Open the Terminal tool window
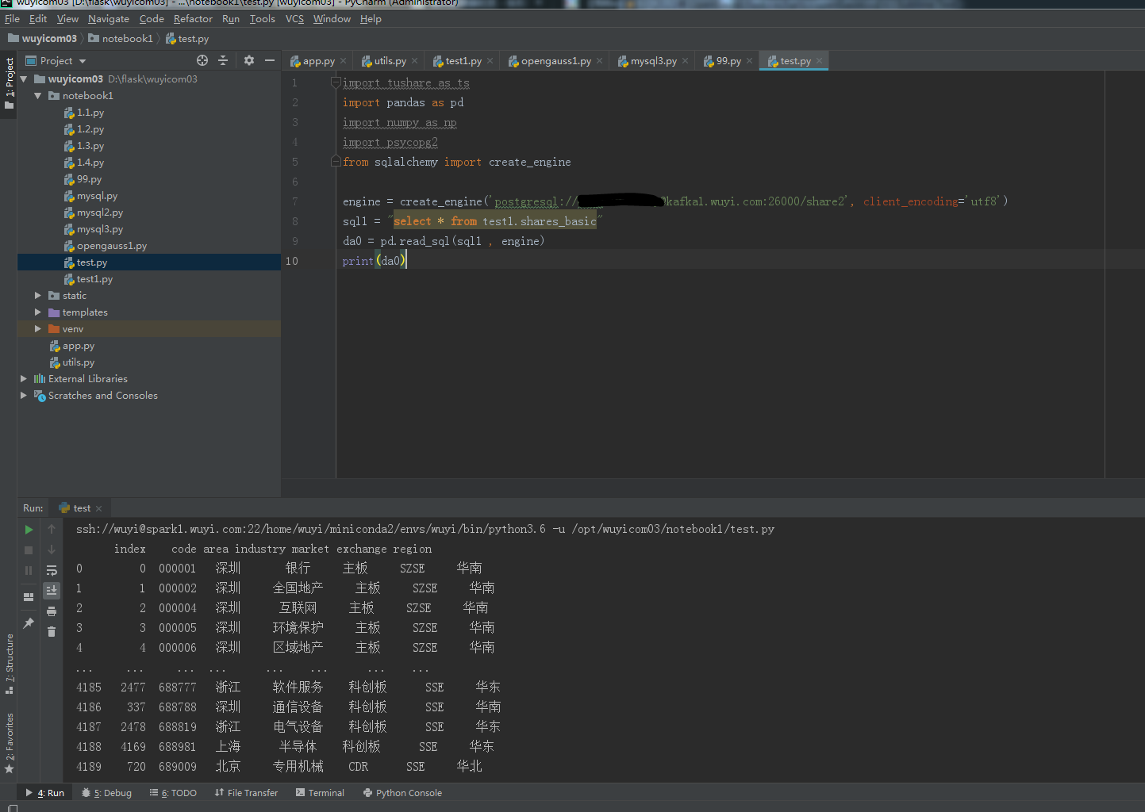 click(325, 793)
